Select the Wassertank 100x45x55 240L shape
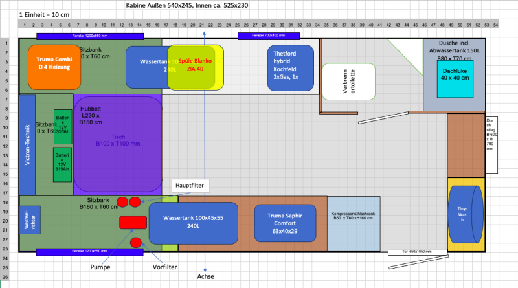The image size is (518, 288). (193, 223)
